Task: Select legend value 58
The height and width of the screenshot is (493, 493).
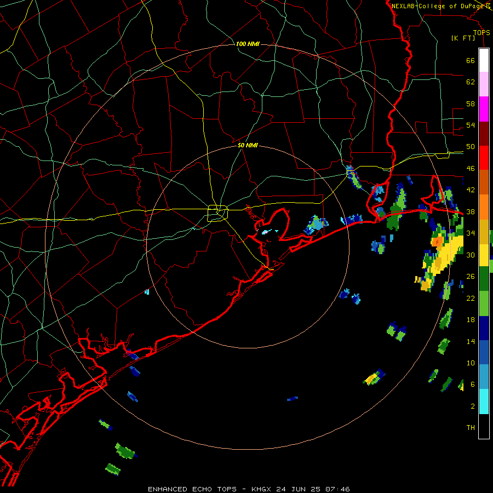Action: [x=471, y=104]
